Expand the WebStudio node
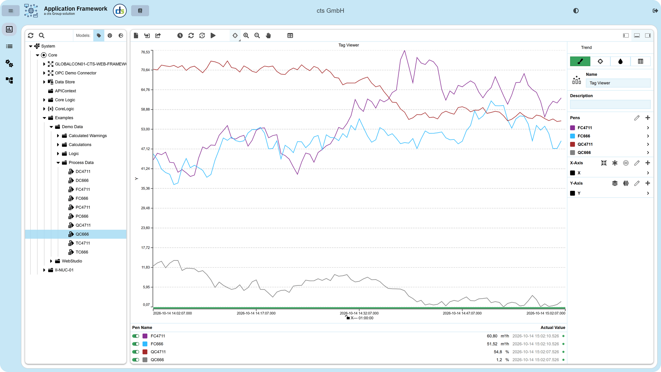This screenshot has width=661, height=372. [51, 261]
